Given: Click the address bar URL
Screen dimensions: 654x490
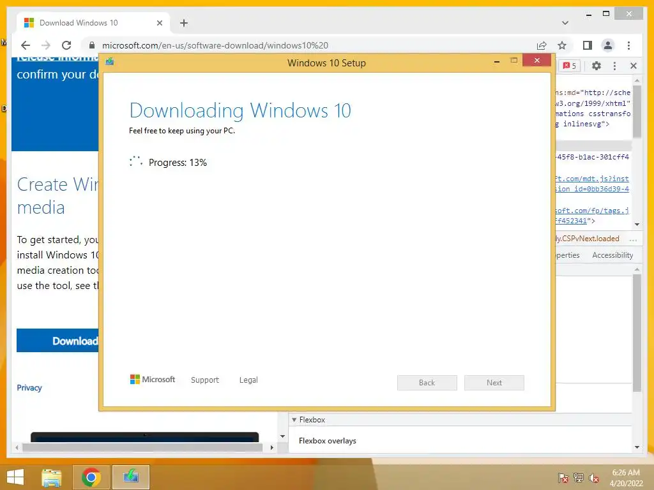Looking at the screenshot, I should (x=215, y=45).
